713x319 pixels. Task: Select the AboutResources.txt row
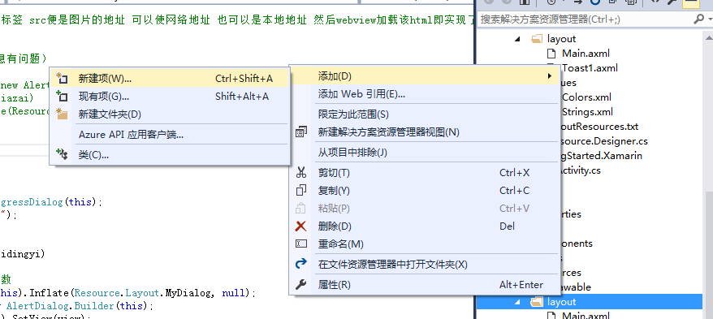pos(599,127)
